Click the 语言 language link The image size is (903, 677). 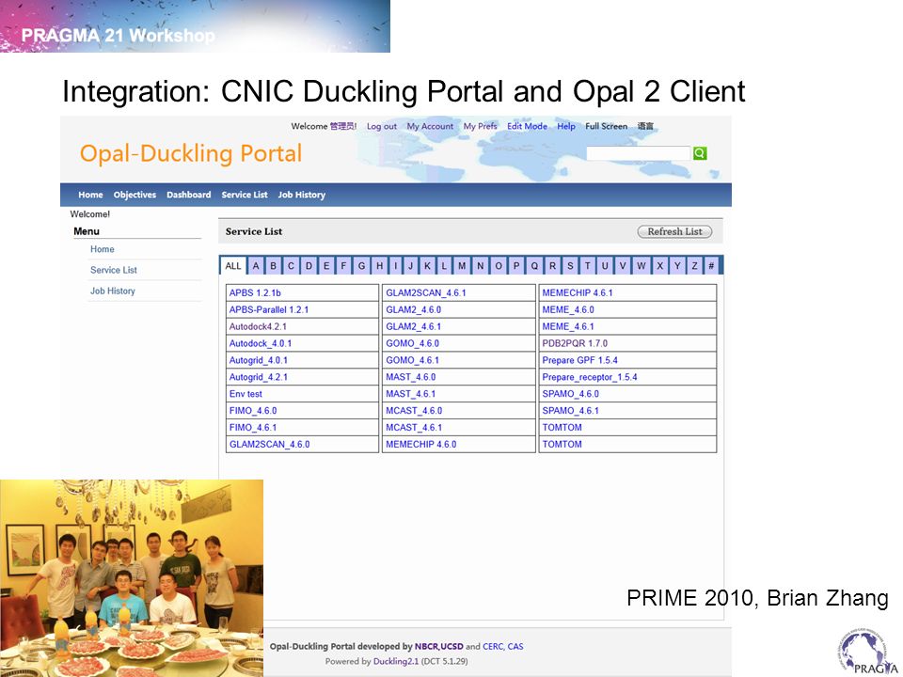coord(645,126)
